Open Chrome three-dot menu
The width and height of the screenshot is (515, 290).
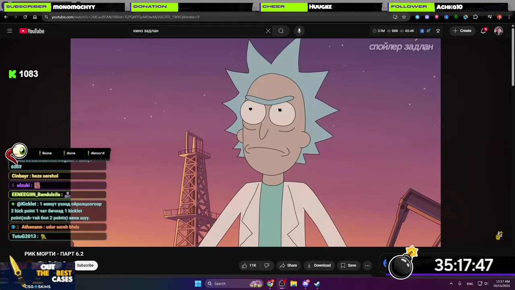click(x=509, y=17)
